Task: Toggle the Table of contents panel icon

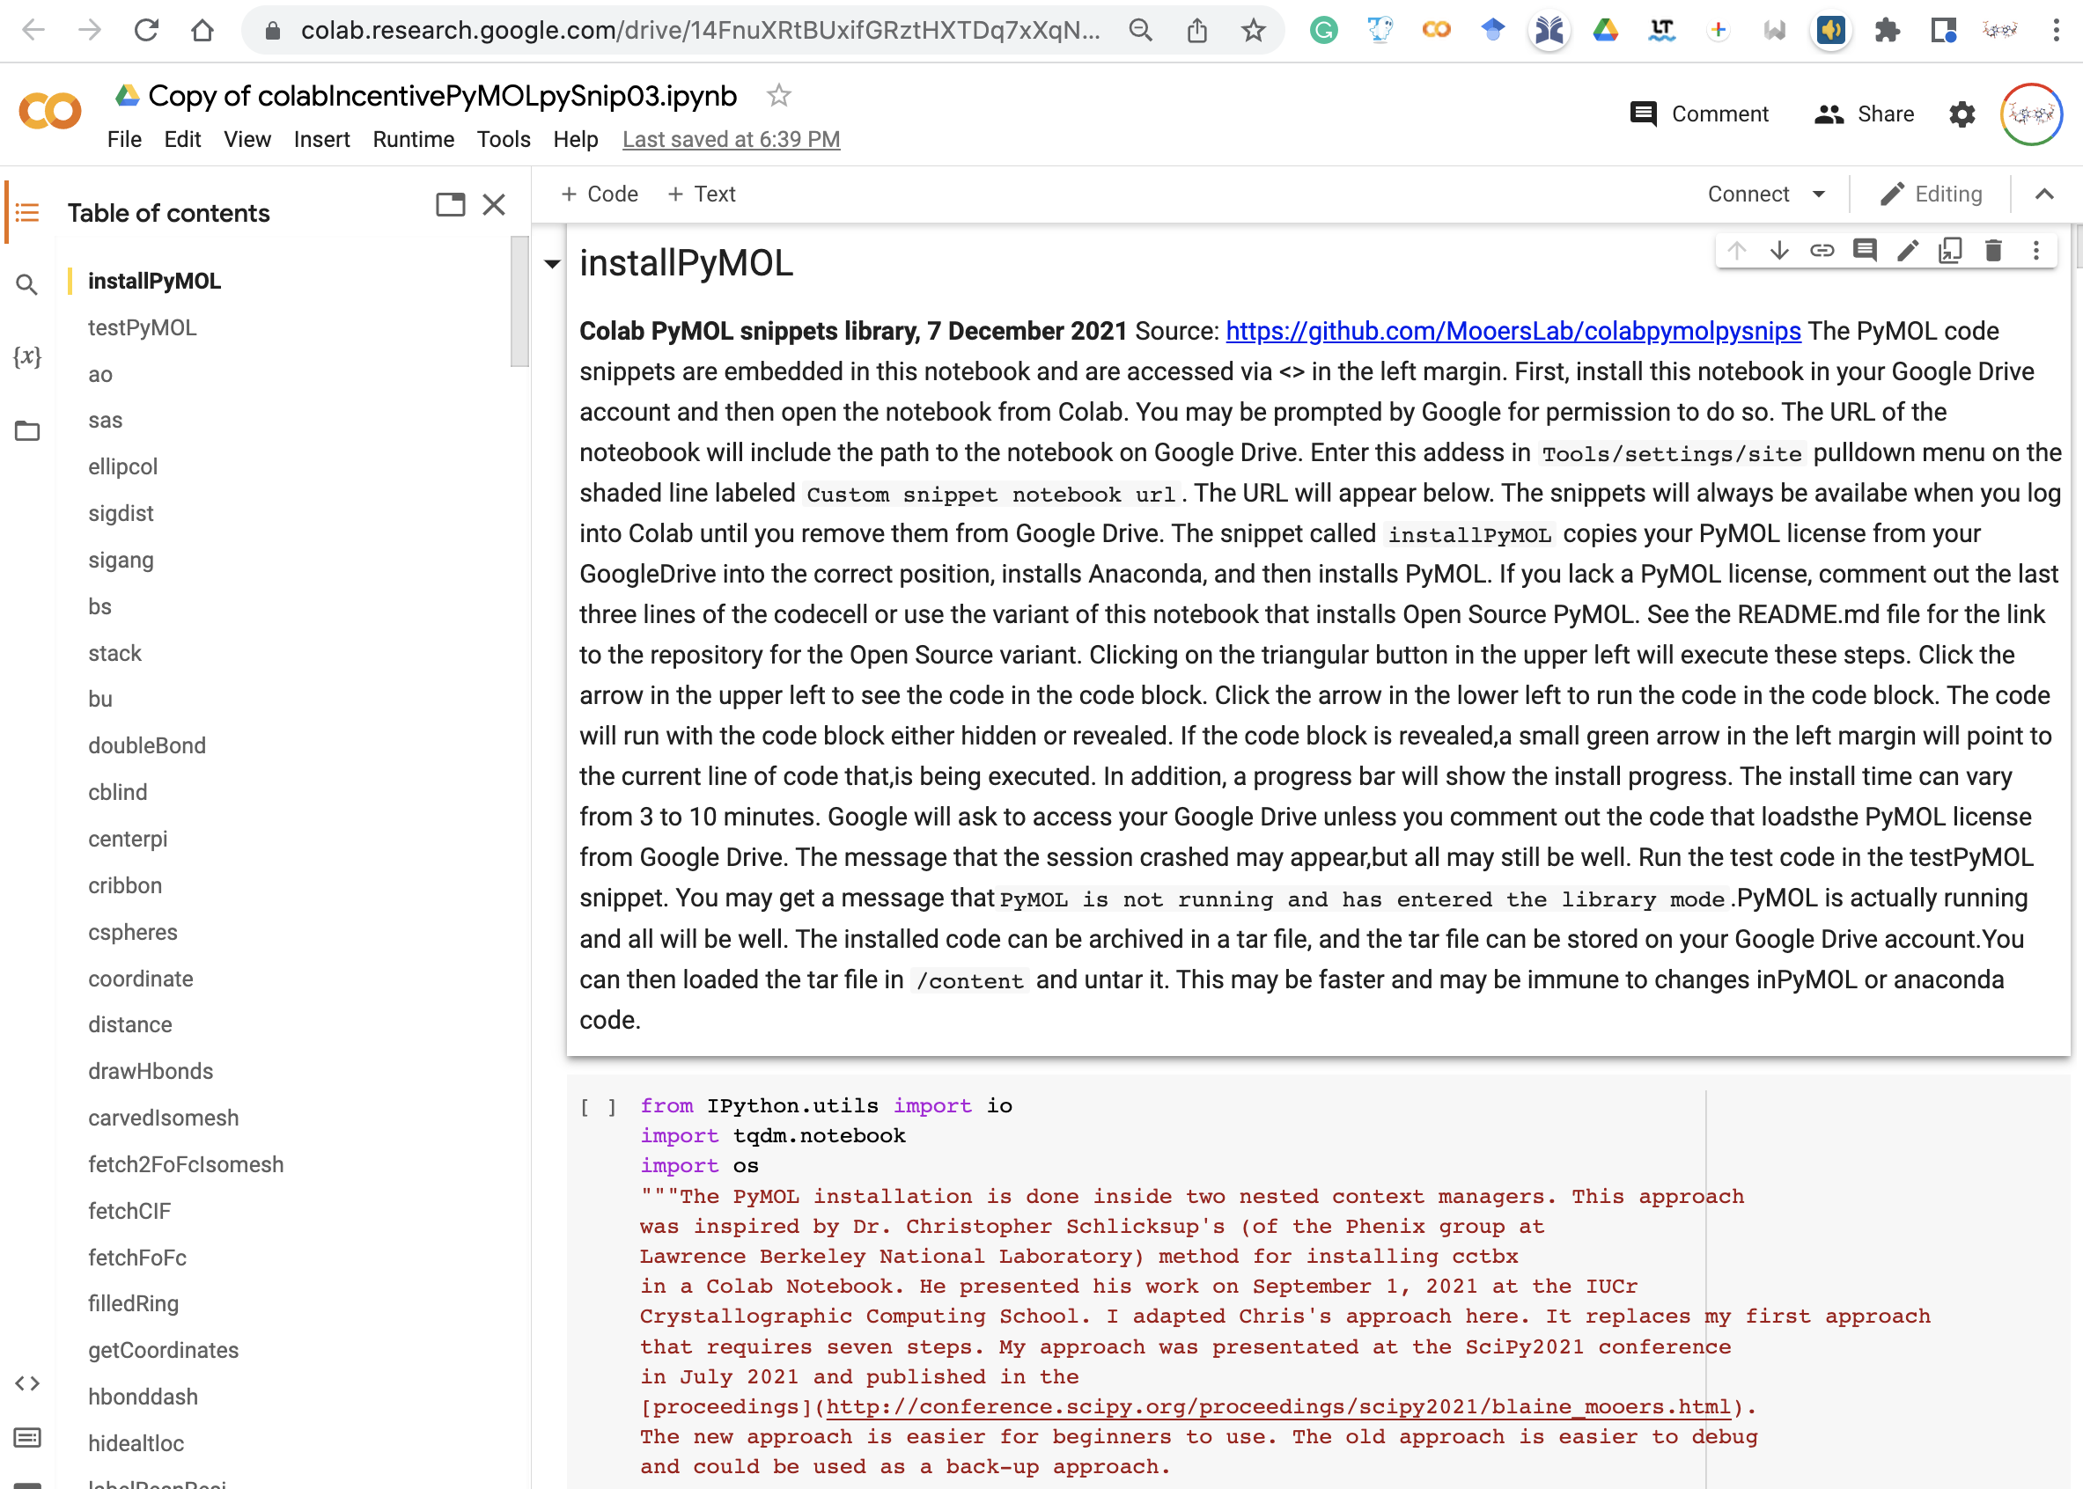Action: (26, 213)
